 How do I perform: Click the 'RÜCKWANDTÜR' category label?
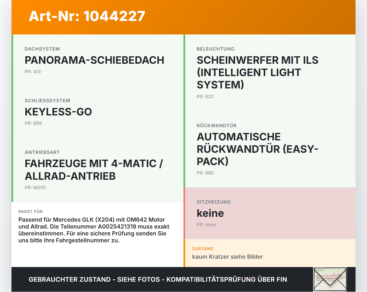click(216, 125)
